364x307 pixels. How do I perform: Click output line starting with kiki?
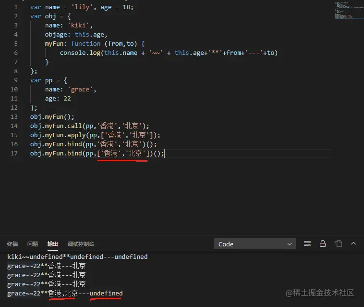coord(77,257)
